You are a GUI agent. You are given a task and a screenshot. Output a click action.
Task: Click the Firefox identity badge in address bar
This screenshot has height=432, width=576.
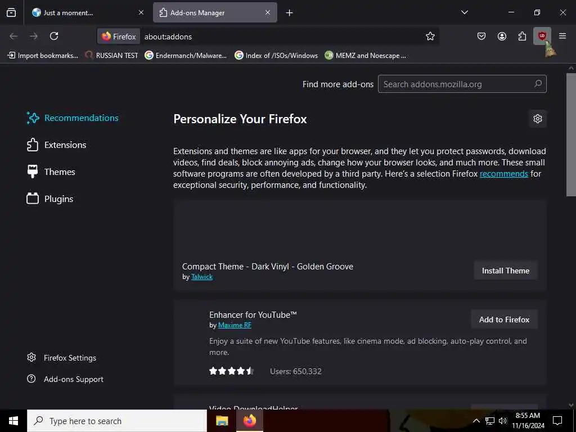[119, 37]
